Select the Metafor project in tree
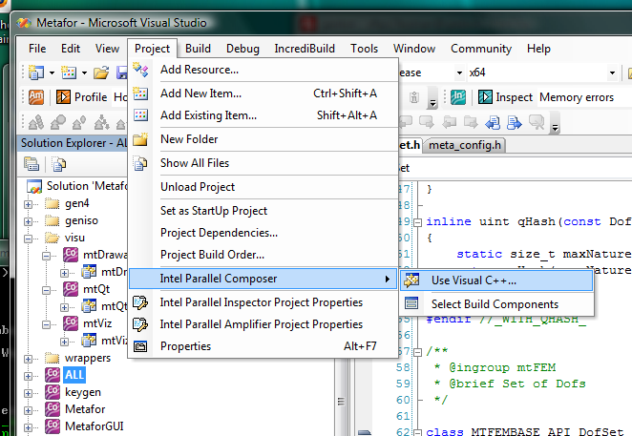The image size is (632, 436). pyautogui.click(x=85, y=409)
